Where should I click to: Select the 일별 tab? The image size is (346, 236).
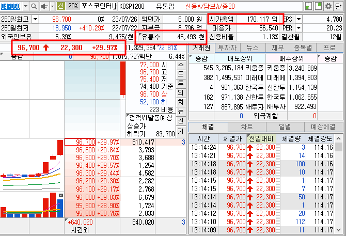(285, 127)
